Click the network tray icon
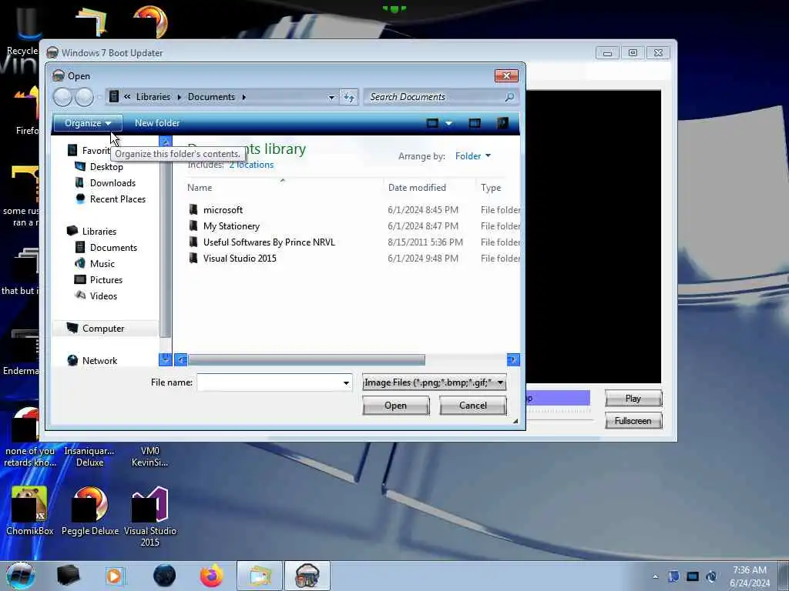The width and height of the screenshot is (789, 591). 693,576
